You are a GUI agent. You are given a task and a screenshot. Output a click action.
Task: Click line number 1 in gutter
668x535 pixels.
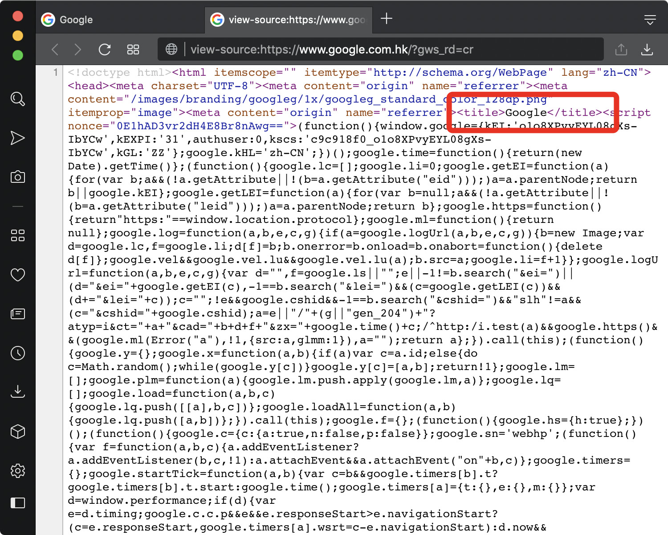tap(55, 72)
